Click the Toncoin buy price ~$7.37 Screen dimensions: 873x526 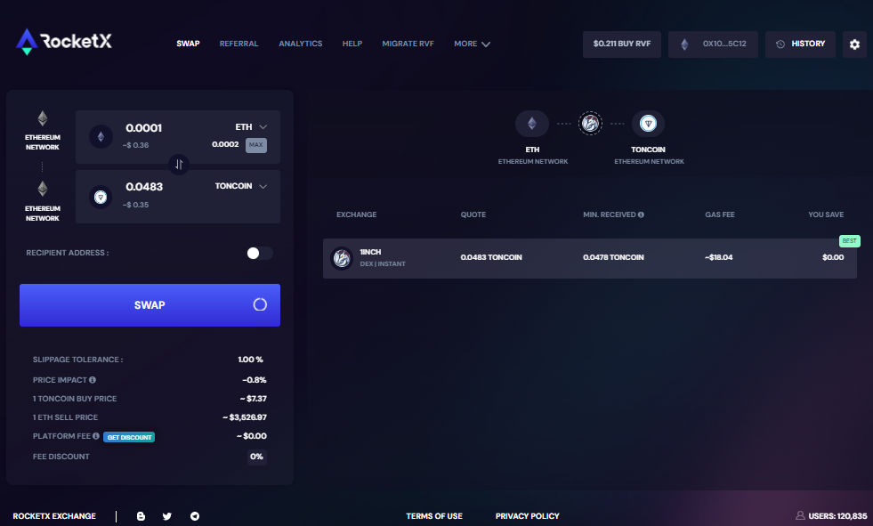(x=254, y=399)
